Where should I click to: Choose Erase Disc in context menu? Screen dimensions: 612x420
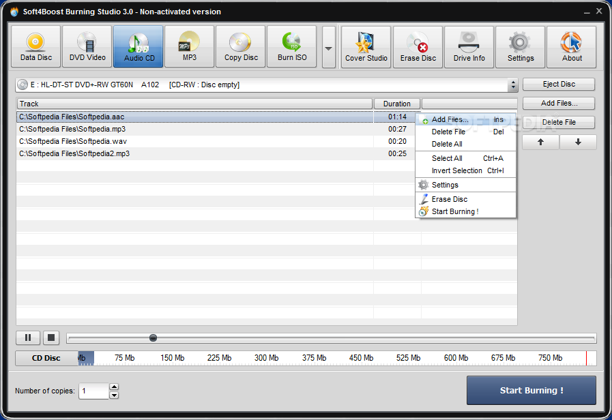click(465, 199)
